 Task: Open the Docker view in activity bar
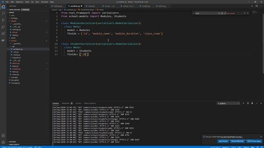tap(3, 40)
